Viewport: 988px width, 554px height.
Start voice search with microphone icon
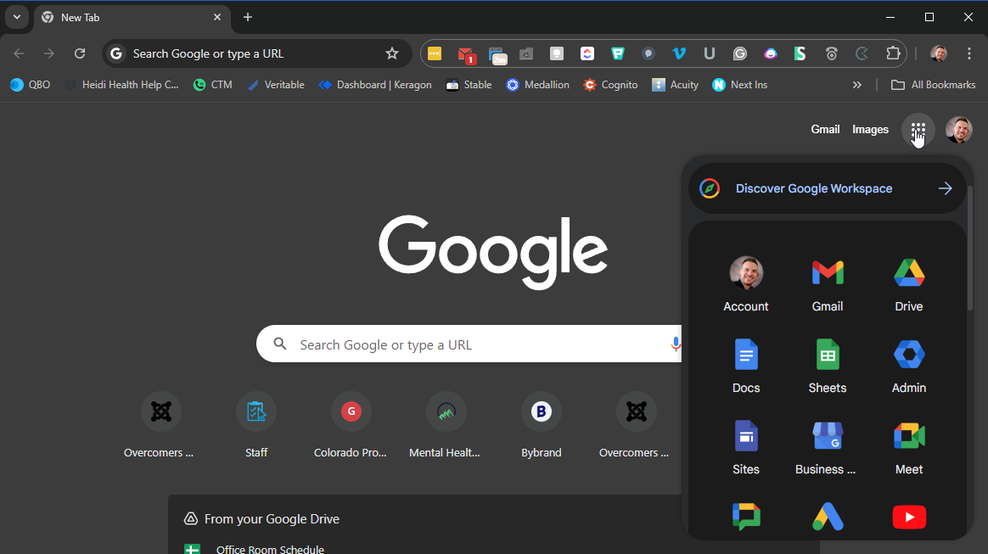(676, 344)
